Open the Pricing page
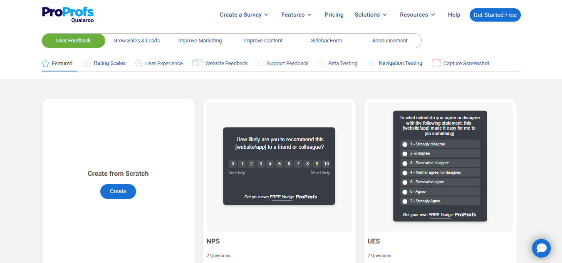The width and height of the screenshot is (562, 263). [x=334, y=15]
